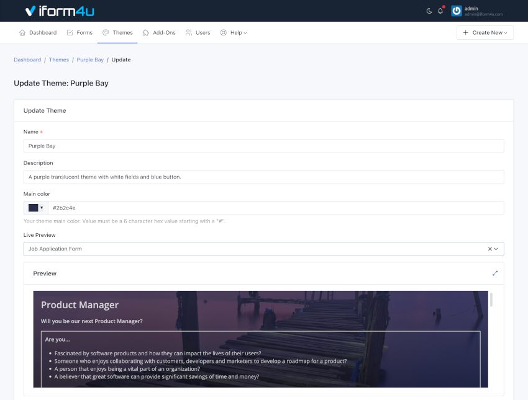Open Add-Ons via the puzzle icon
This screenshot has width=528, height=400.
(145, 32)
